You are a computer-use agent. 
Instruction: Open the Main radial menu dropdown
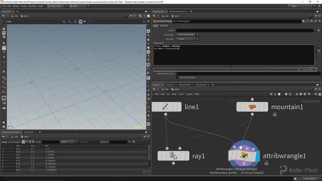(79, 6)
